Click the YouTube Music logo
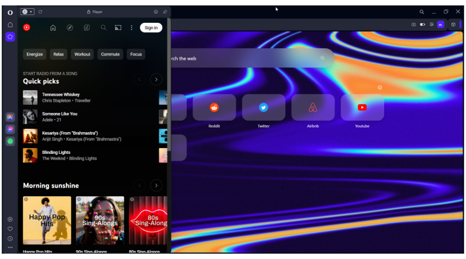 coord(26,27)
